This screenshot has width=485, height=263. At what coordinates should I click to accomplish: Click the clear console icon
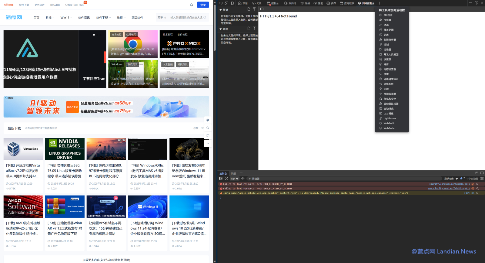click(226, 179)
